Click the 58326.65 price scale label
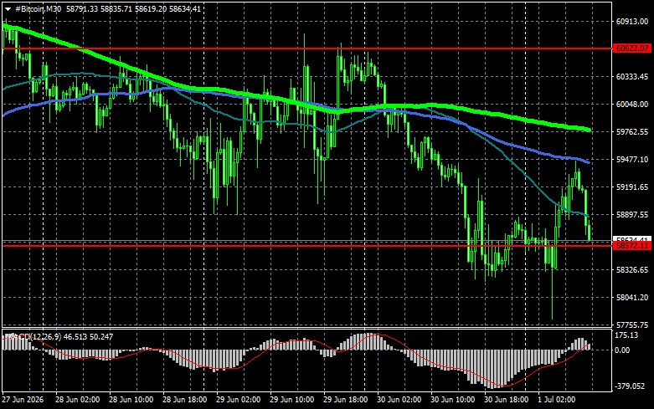 (x=632, y=270)
